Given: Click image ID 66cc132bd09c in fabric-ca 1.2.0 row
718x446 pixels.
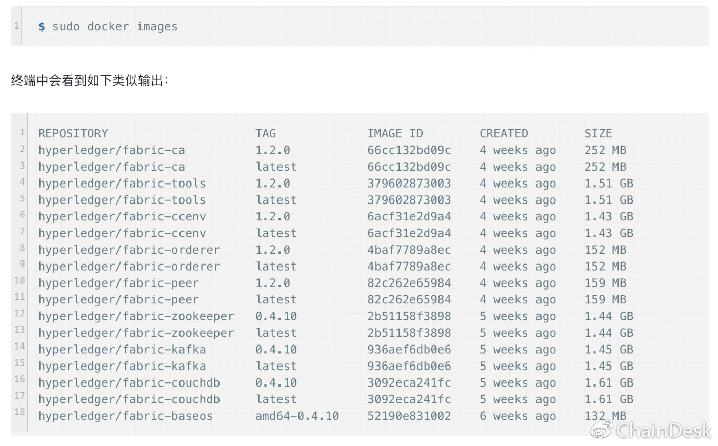Looking at the screenshot, I should point(409,150).
